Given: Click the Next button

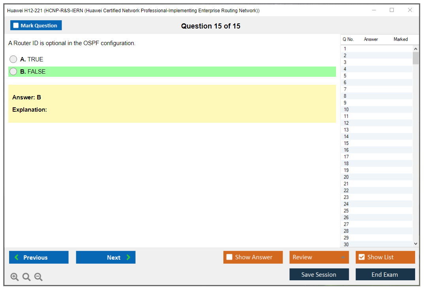Looking at the screenshot, I should (x=106, y=257).
